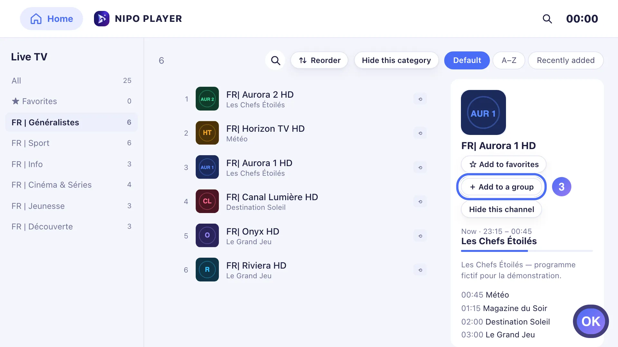Click the Reorder button
Viewport: 618px width, 347px height.
tap(319, 60)
